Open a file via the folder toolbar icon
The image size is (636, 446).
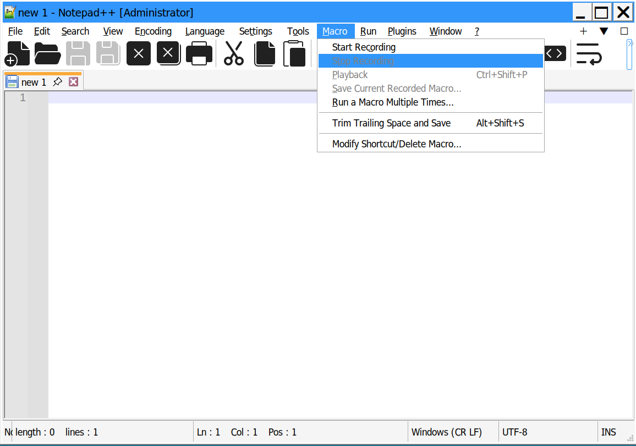click(47, 53)
